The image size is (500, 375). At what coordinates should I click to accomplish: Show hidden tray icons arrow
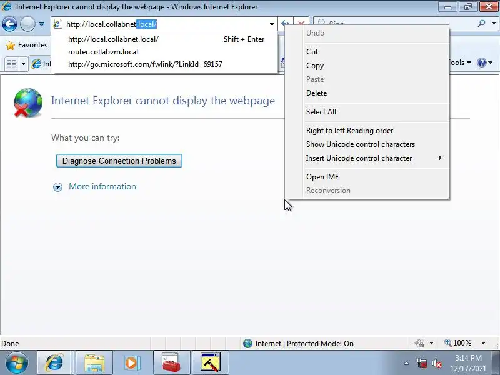407,363
